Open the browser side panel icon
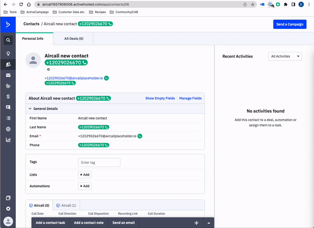314x228 pixels. (x=294, y=4)
